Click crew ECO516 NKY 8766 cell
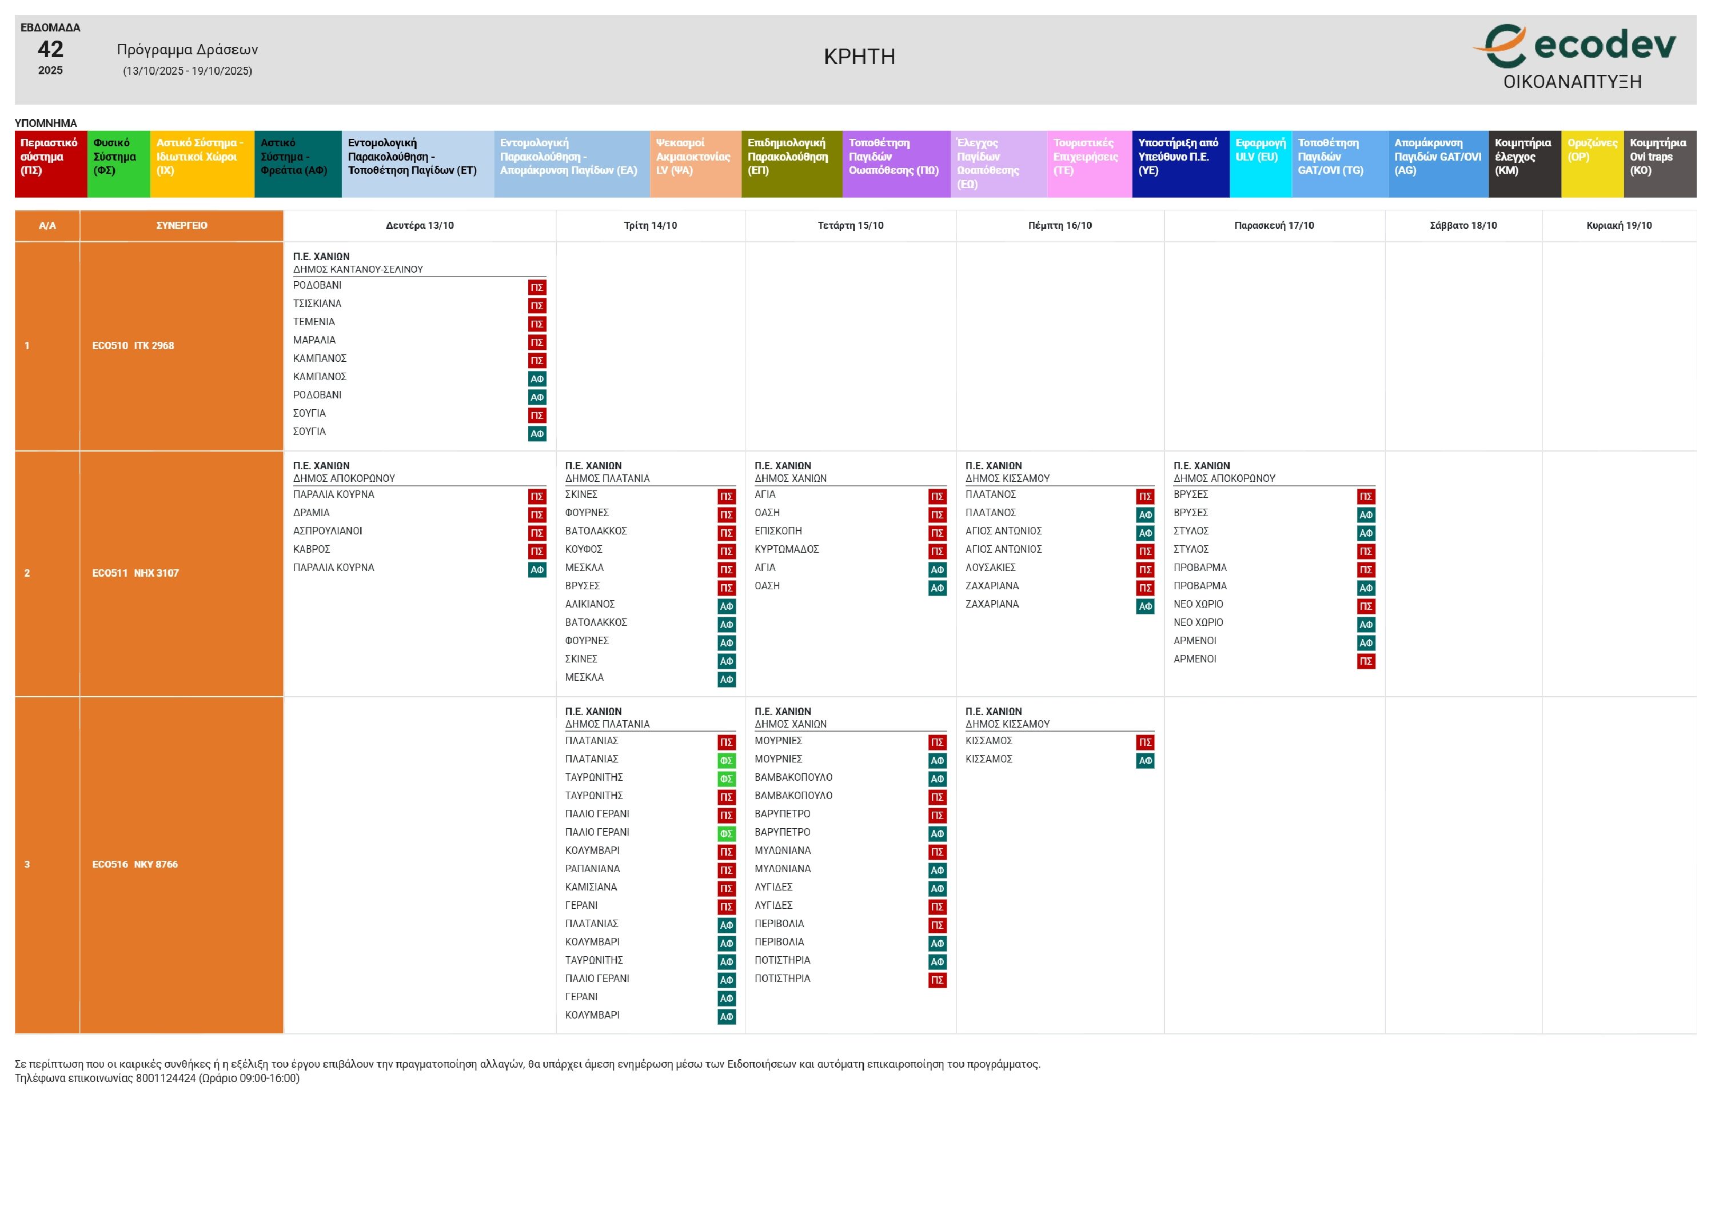1711x1210 pixels. click(x=135, y=864)
